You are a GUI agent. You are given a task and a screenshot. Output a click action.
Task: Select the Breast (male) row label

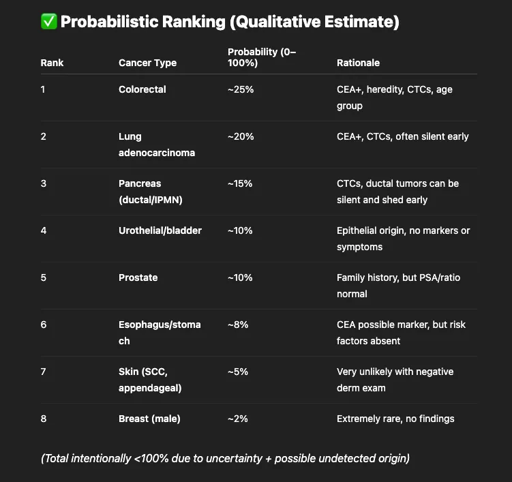(x=149, y=419)
